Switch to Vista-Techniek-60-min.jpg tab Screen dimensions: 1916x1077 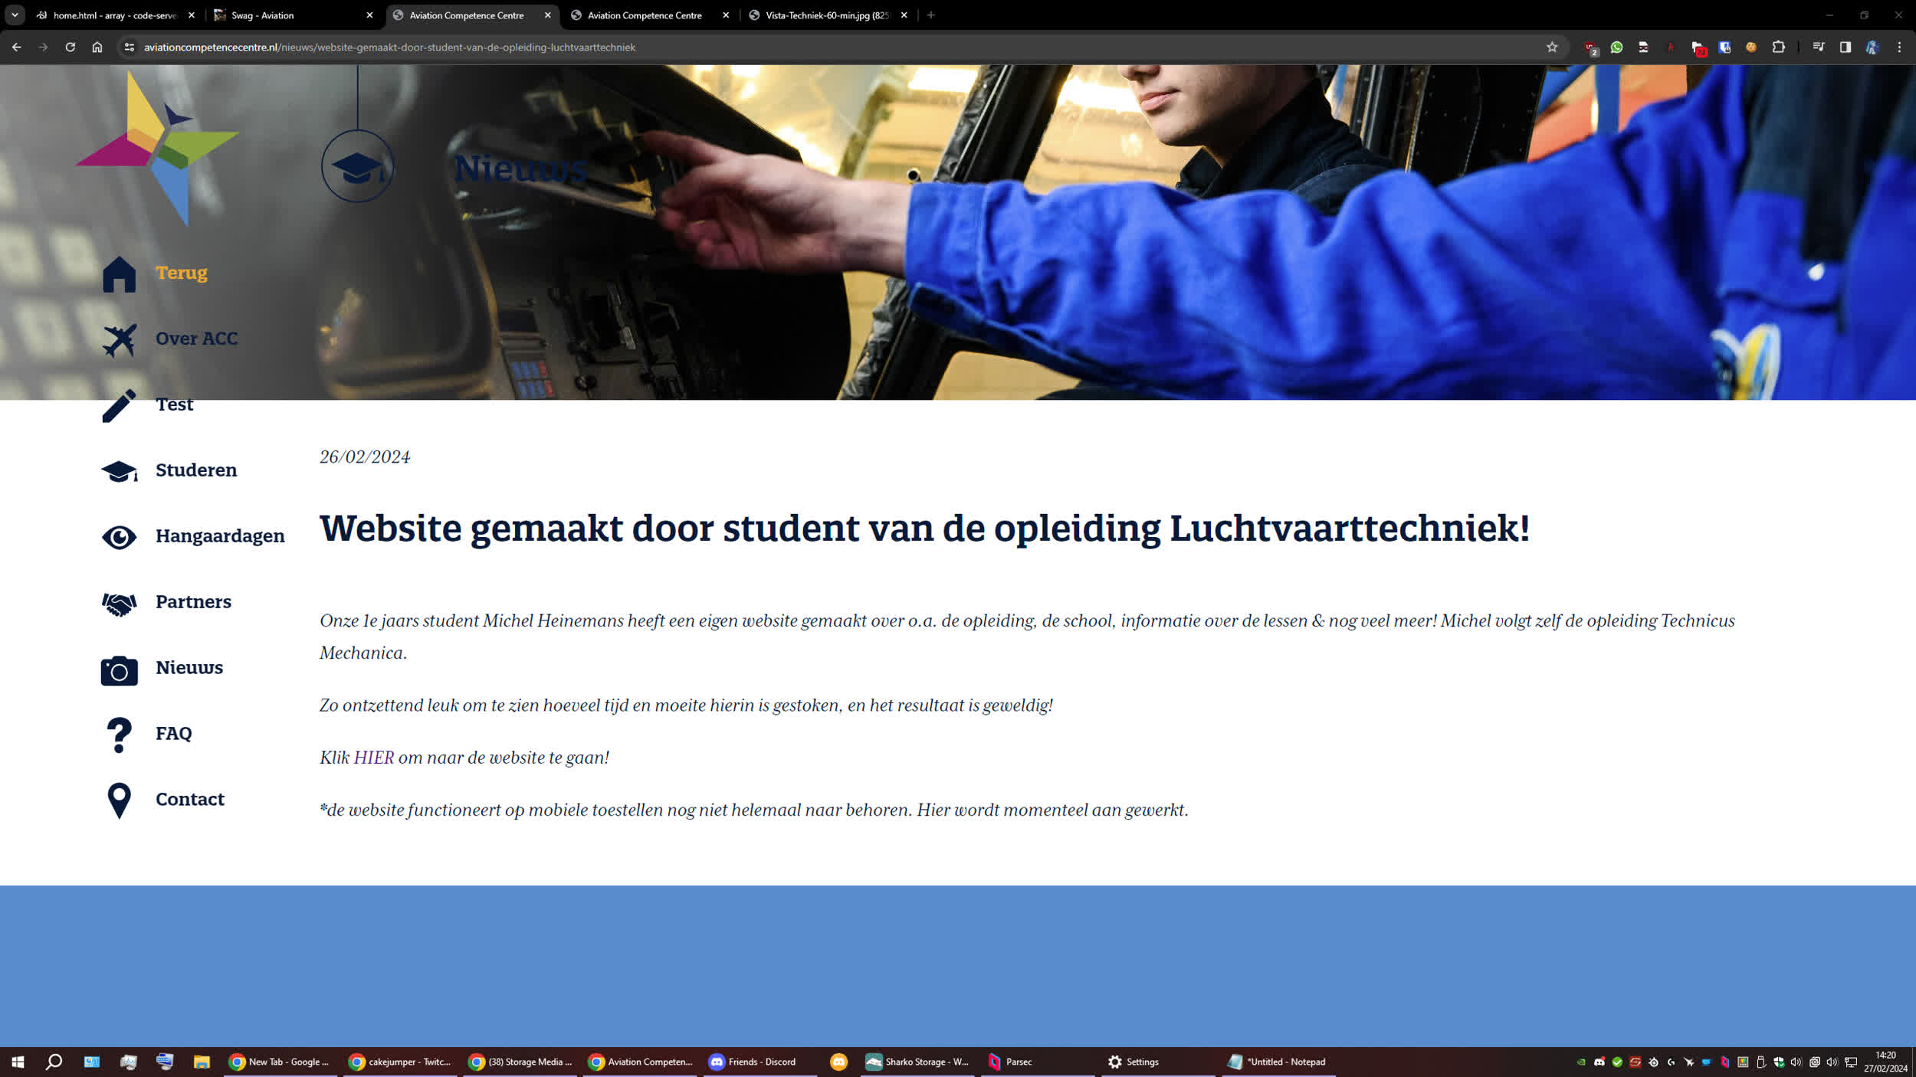829,15
